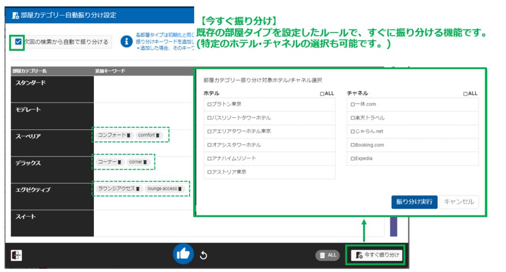This screenshot has height=272, width=506.
Task: Remove the comfort keyword via trash icon
Action: tap(159, 135)
